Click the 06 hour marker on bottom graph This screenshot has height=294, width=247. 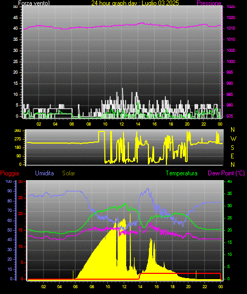click(75, 287)
